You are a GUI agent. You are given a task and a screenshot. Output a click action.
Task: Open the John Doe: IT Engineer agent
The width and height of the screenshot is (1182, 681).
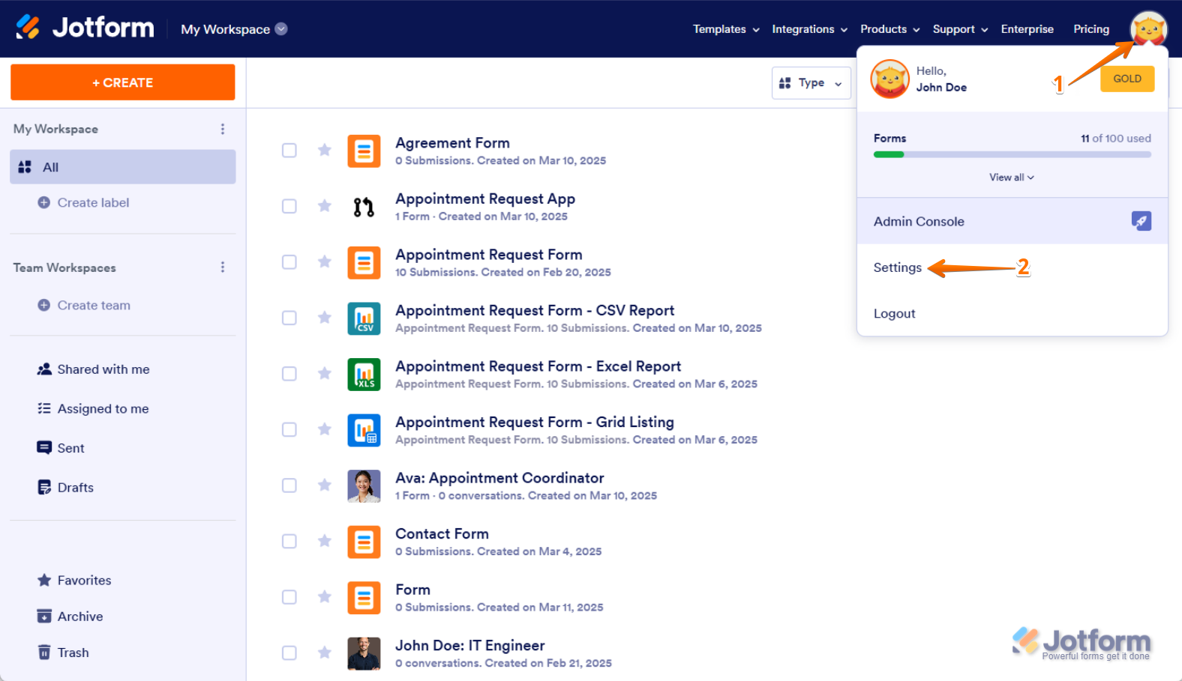pos(469,645)
